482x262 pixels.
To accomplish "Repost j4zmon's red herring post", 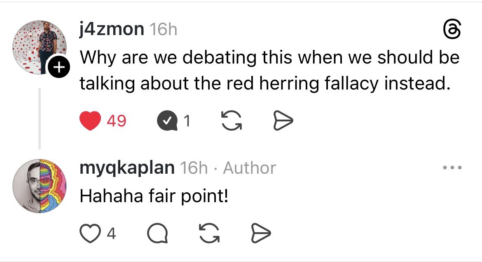I will 232,121.
